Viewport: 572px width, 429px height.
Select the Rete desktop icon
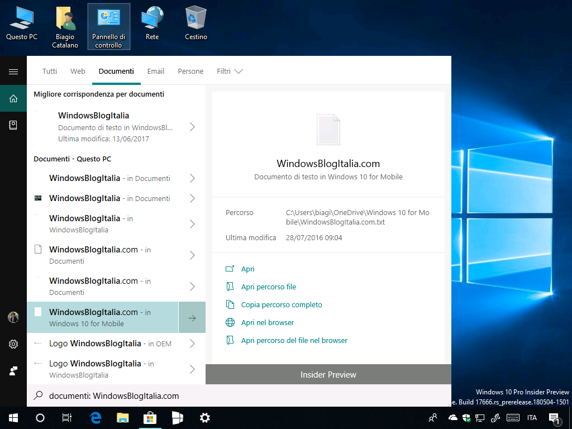click(x=152, y=23)
